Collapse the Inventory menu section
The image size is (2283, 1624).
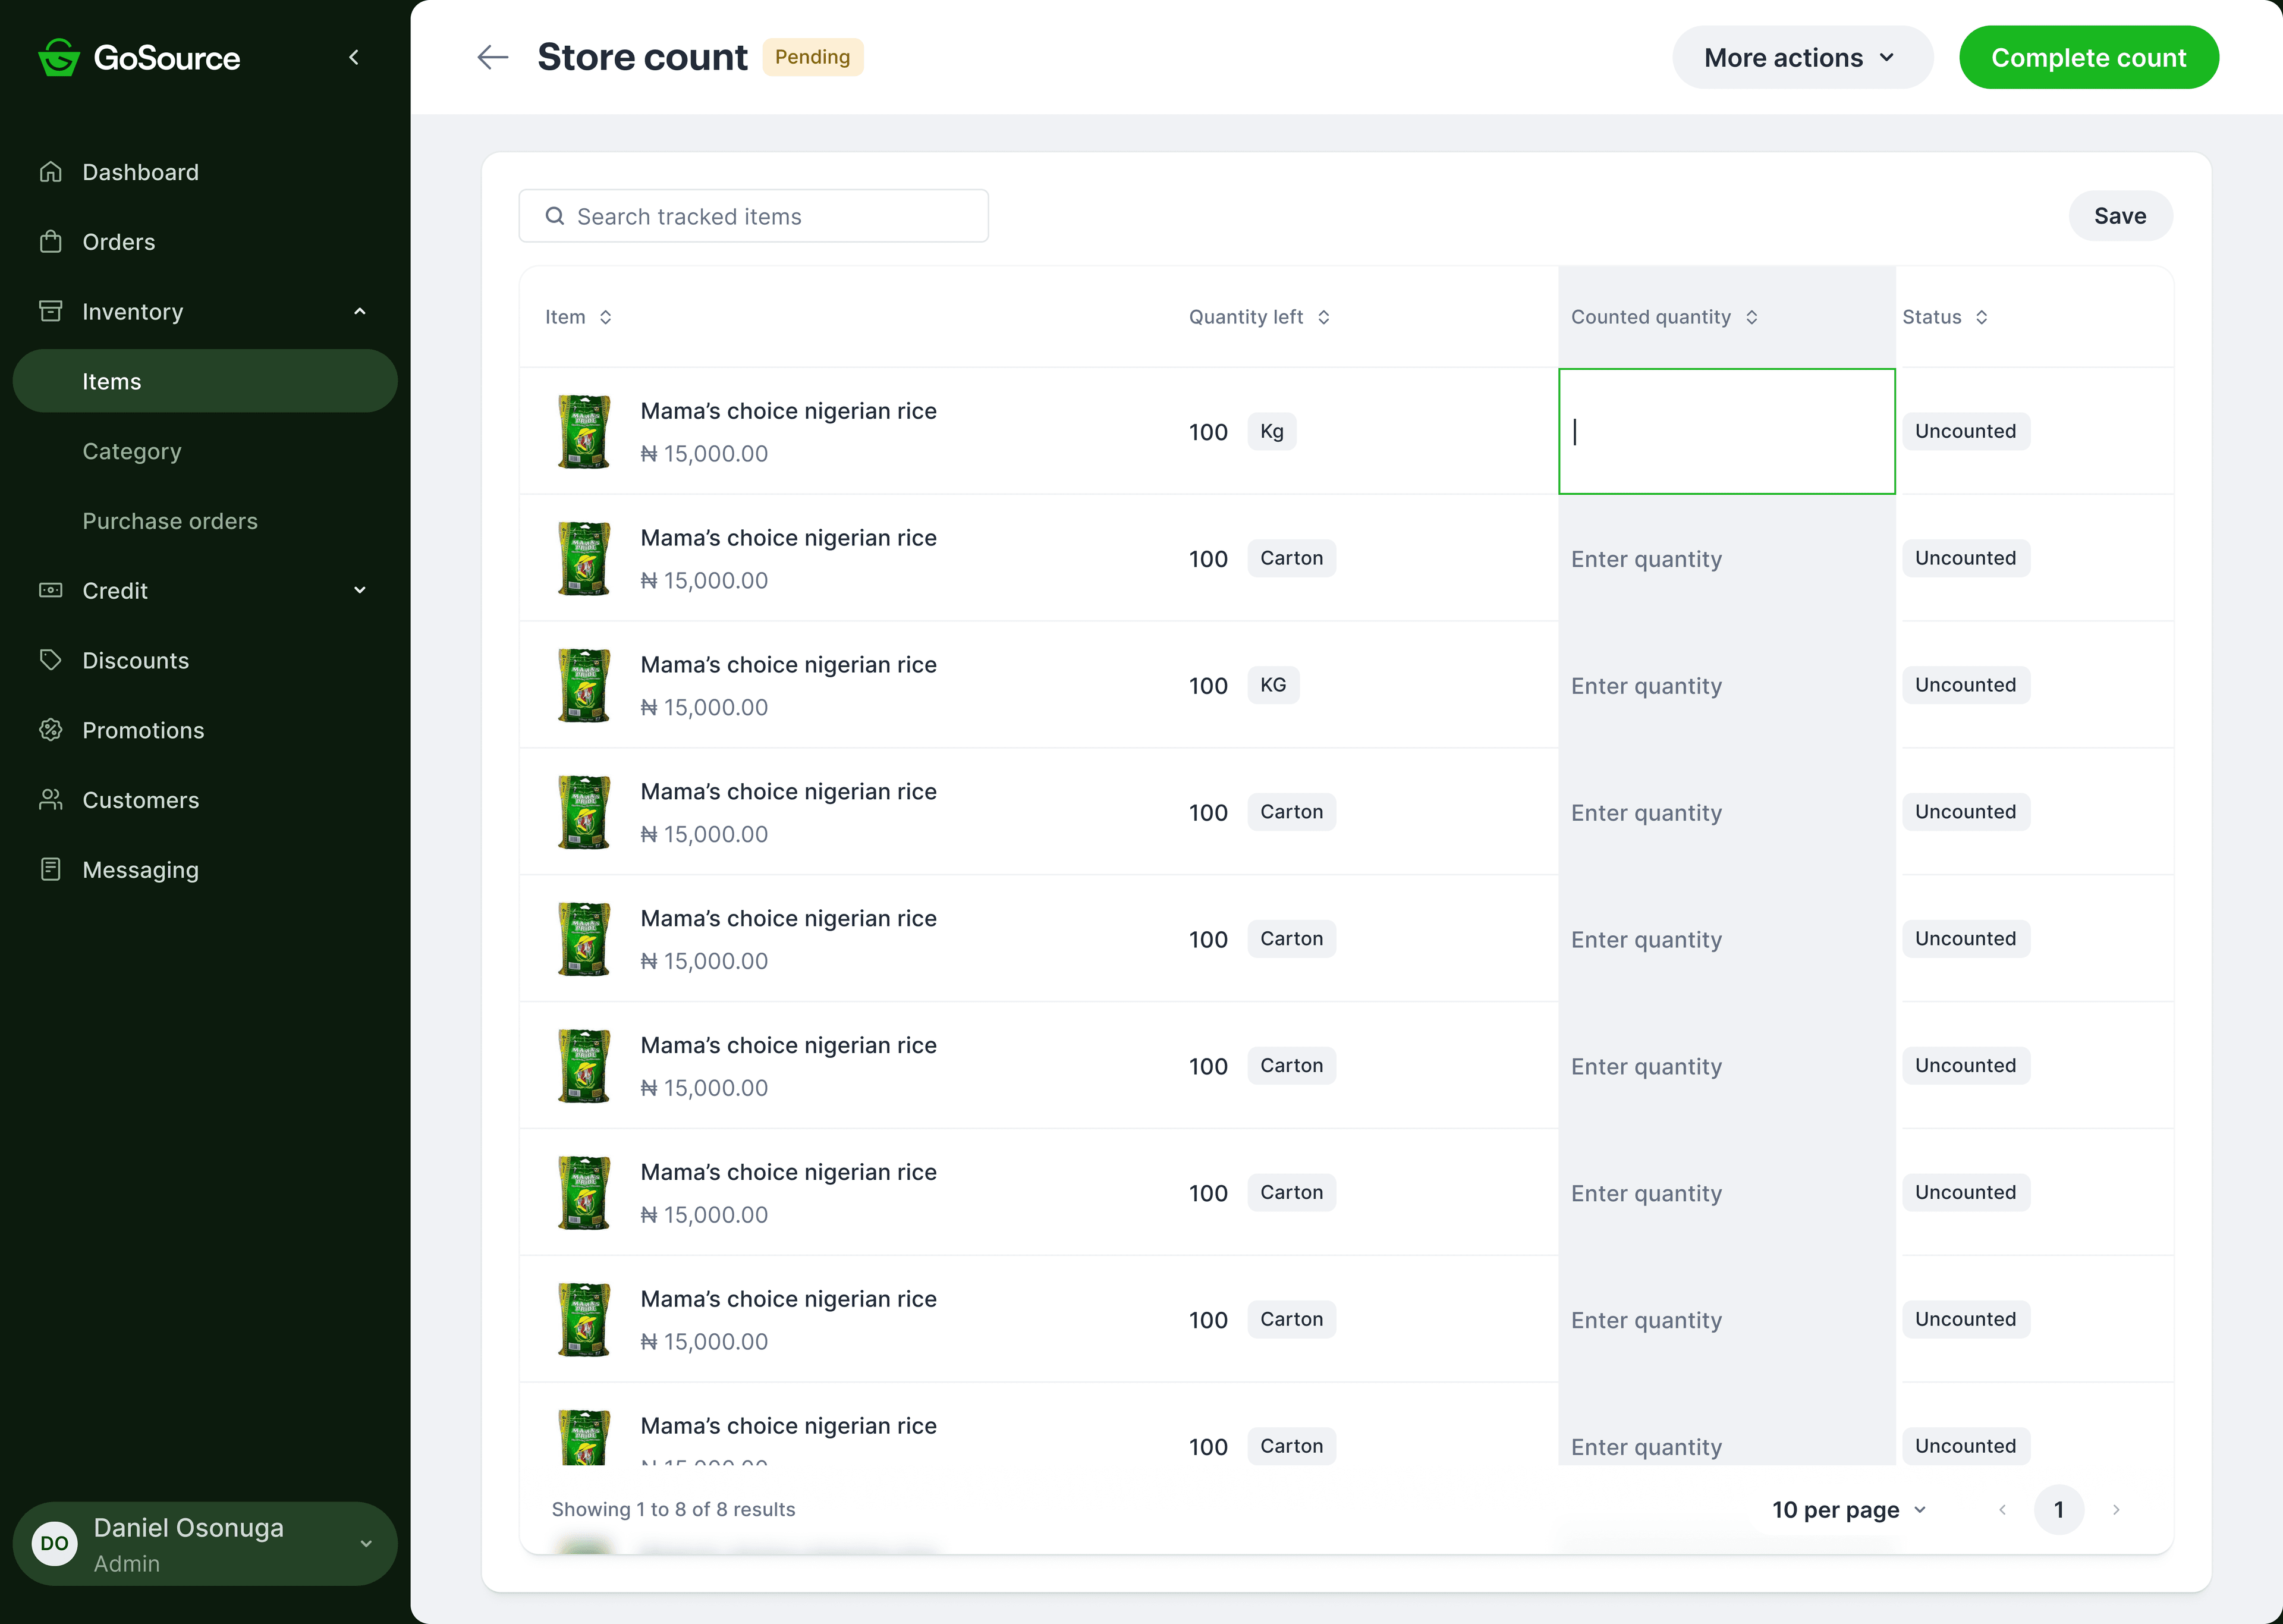pos(360,311)
